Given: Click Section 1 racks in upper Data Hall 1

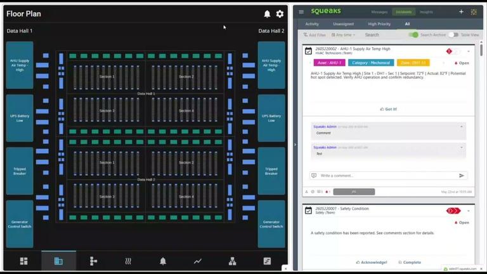Looking at the screenshot, I should point(107,77).
